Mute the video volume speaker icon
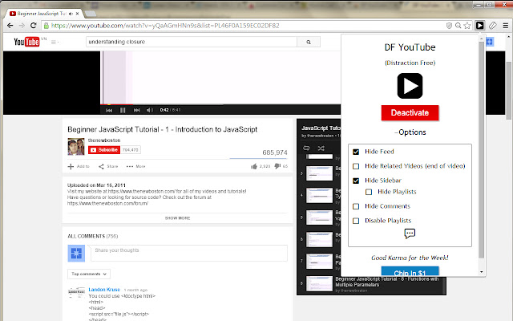Viewport: 513px width, 321px height. coord(149,110)
